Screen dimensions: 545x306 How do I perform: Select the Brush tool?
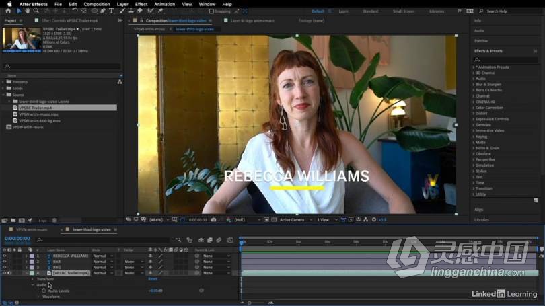point(122,11)
